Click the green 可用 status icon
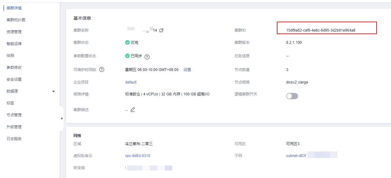 tap(127, 43)
